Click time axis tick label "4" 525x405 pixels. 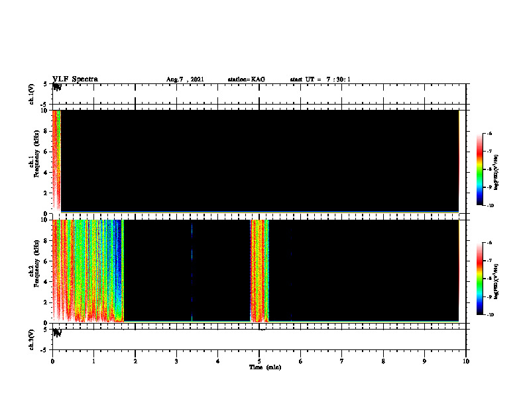pos(218,361)
